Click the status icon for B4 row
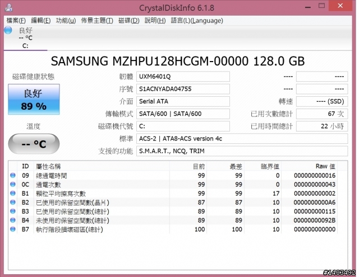Image resolution: width=359 pixels, height=277 pixels. click(13, 220)
